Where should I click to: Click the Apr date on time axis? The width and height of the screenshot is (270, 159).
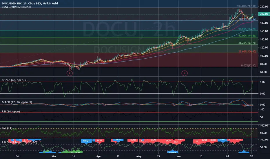coord(98,156)
